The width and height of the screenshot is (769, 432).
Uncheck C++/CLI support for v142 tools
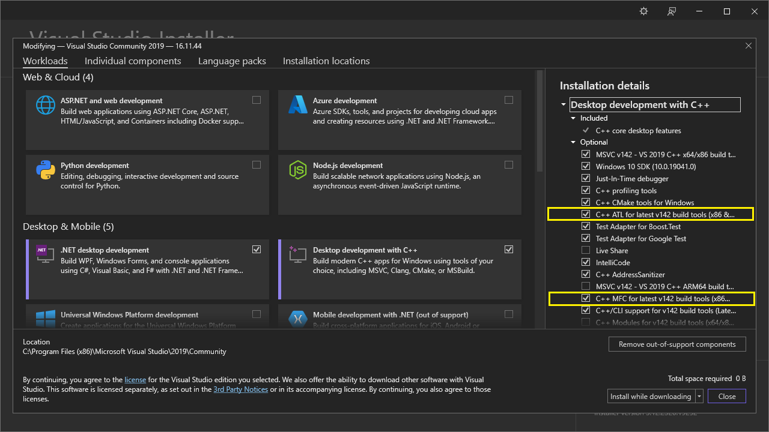[x=586, y=310]
